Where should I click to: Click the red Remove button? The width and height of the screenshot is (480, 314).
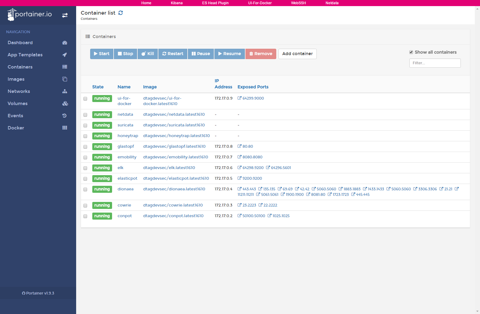(x=261, y=54)
